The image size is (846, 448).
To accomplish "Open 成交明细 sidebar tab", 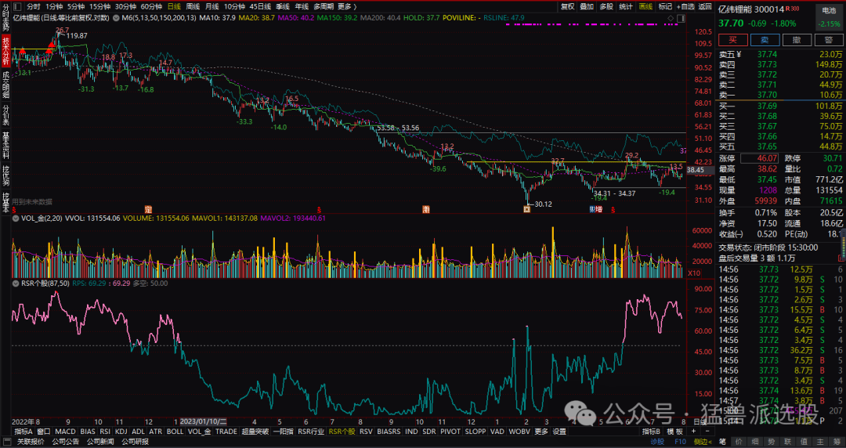I will point(5,85).
